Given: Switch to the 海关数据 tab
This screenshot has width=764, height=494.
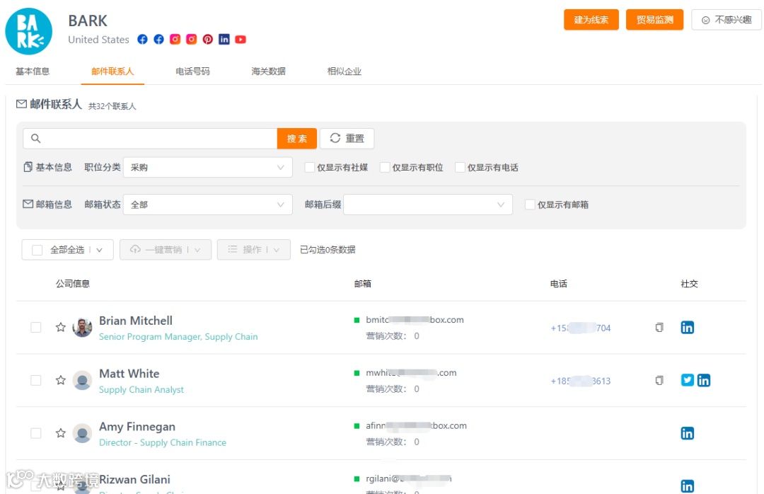Looking at the screenshot, I should pyautogui.click(x=269, y=71).
